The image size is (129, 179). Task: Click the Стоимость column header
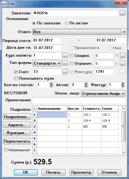pos(92,109)
